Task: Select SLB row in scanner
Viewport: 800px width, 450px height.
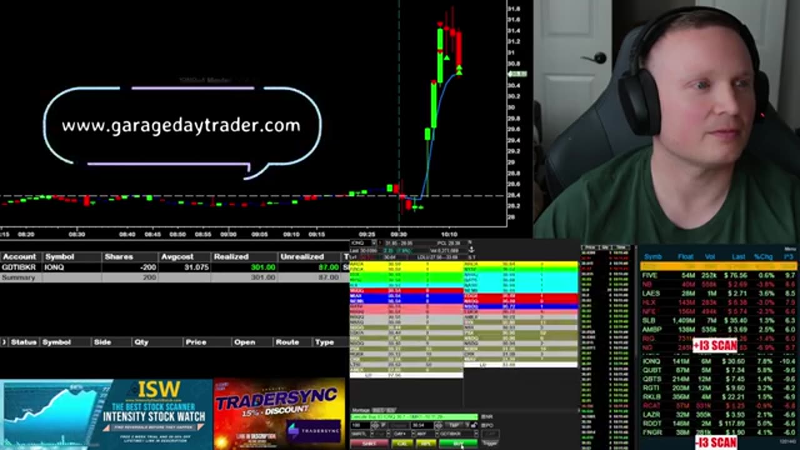Action: (719, 321)
